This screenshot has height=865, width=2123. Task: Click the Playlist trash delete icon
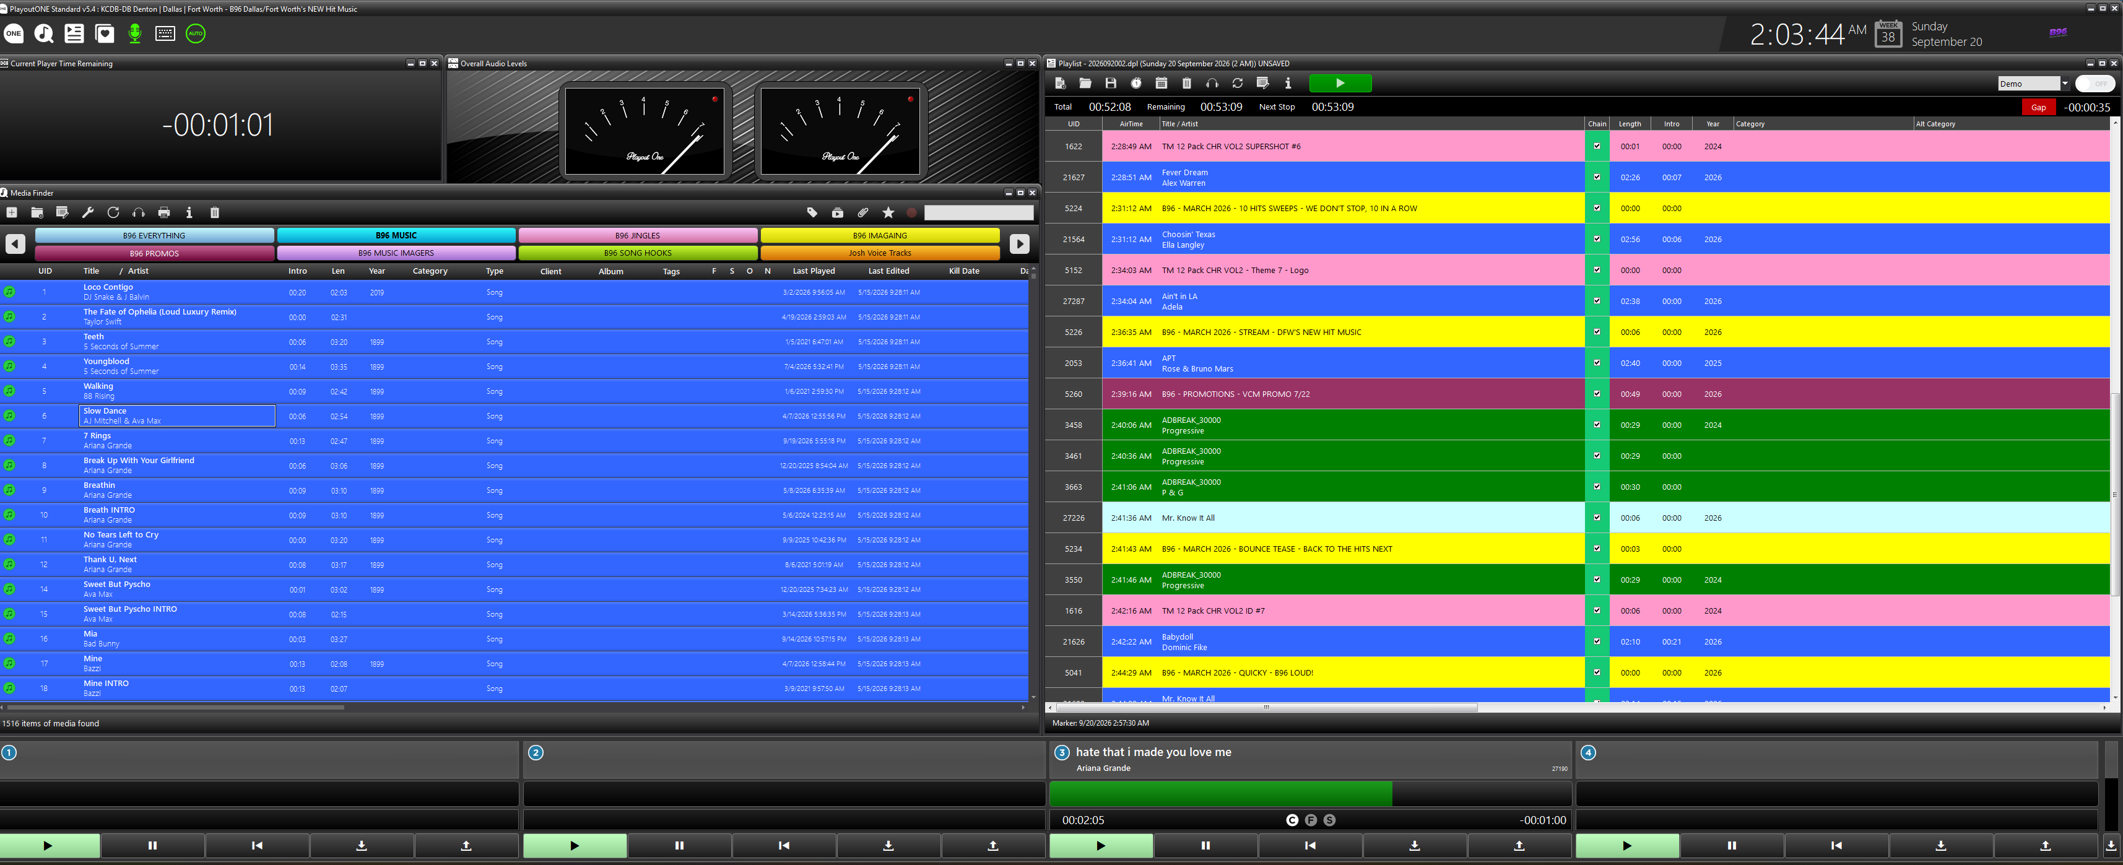[x=1187, y=84]
